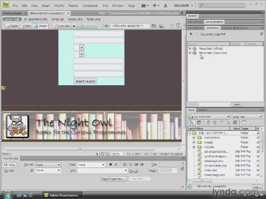This screenshot has width=266, height=199.
Task: Expand Recordset (rsAuthors) node
Action: [x=190, y=53]
